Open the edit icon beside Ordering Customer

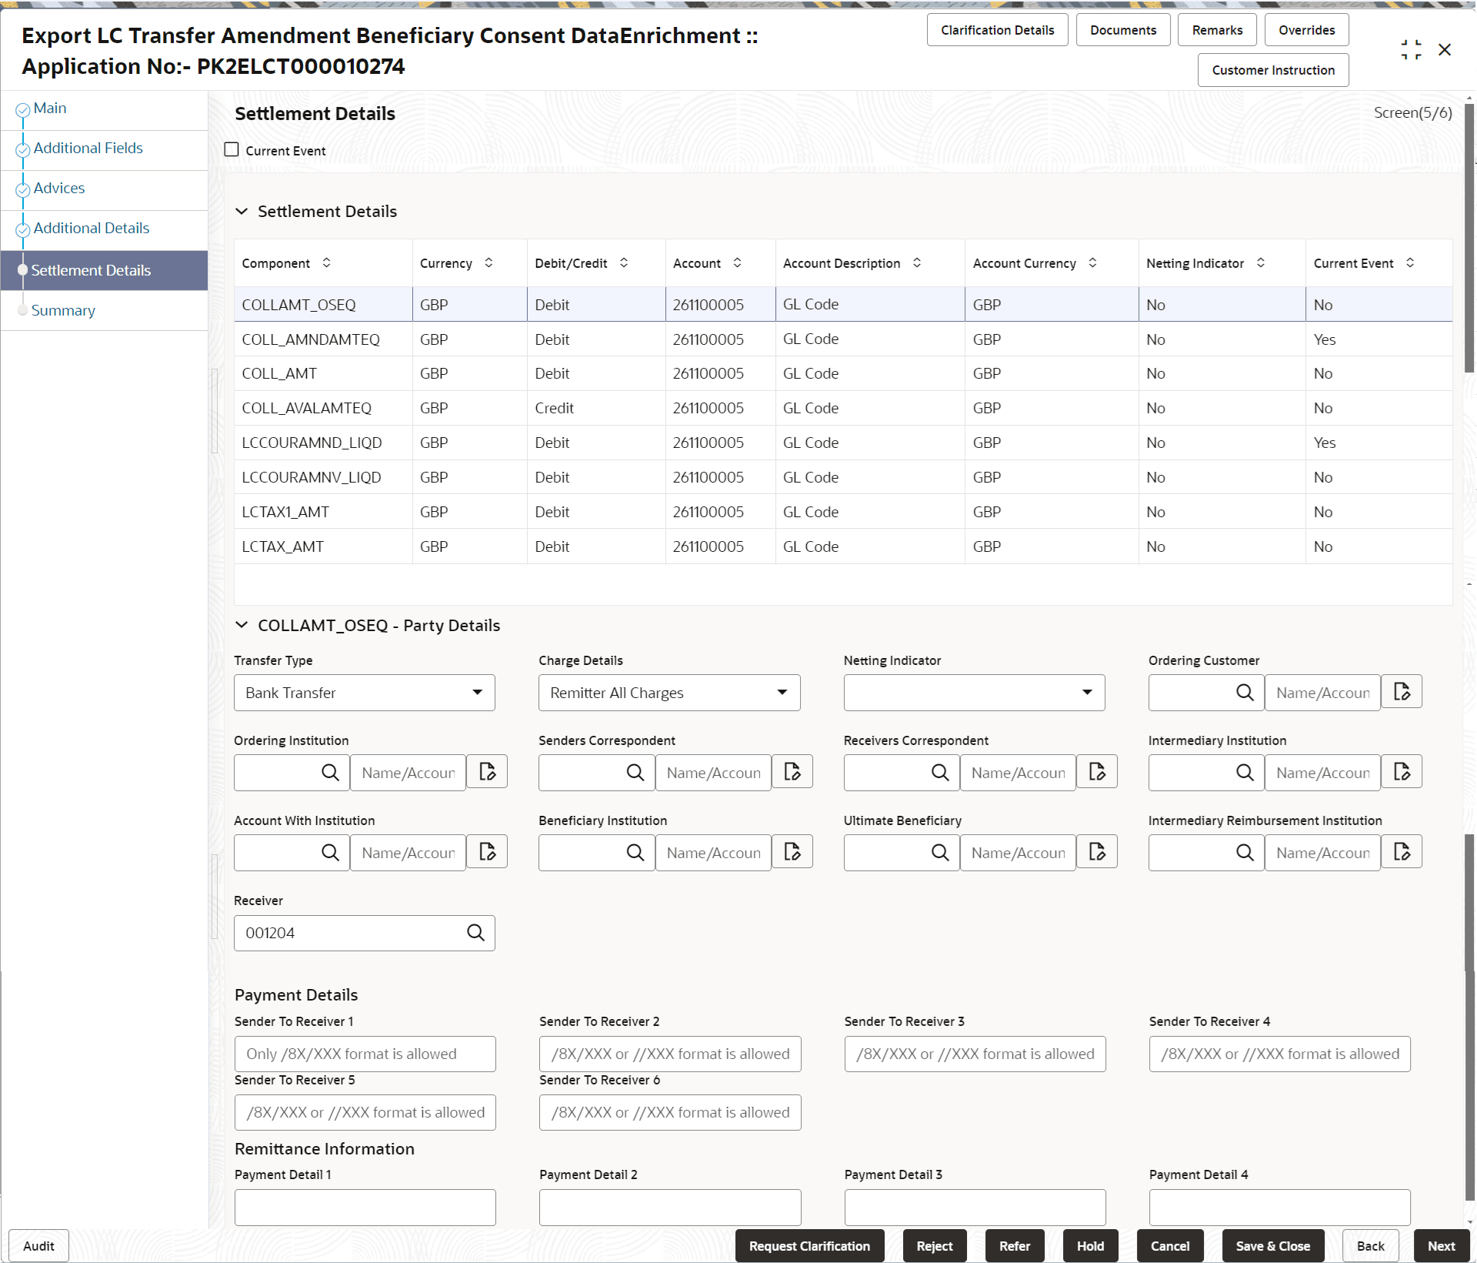pyautogui.click(x=1402, y=692)
